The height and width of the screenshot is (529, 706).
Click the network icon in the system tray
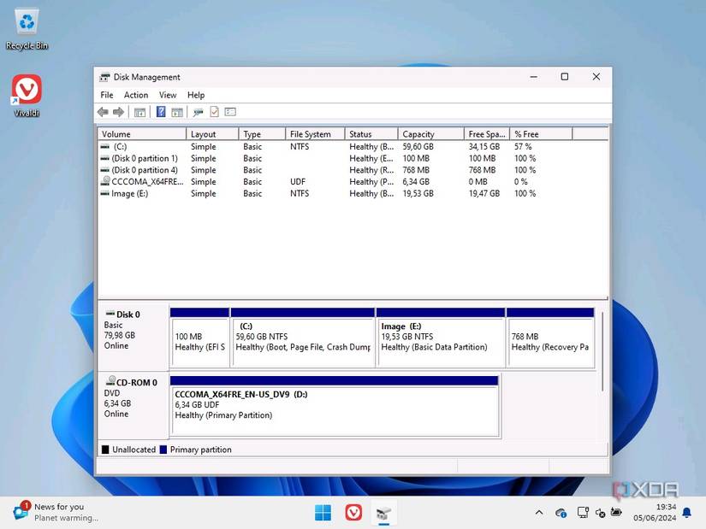pyautogui.click(x=584, y=513)
